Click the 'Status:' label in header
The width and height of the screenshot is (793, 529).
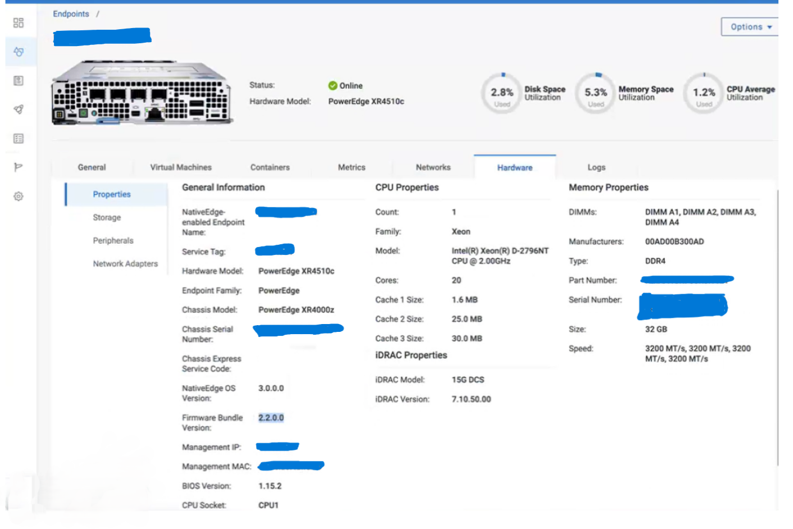click(x=262, y=85)
